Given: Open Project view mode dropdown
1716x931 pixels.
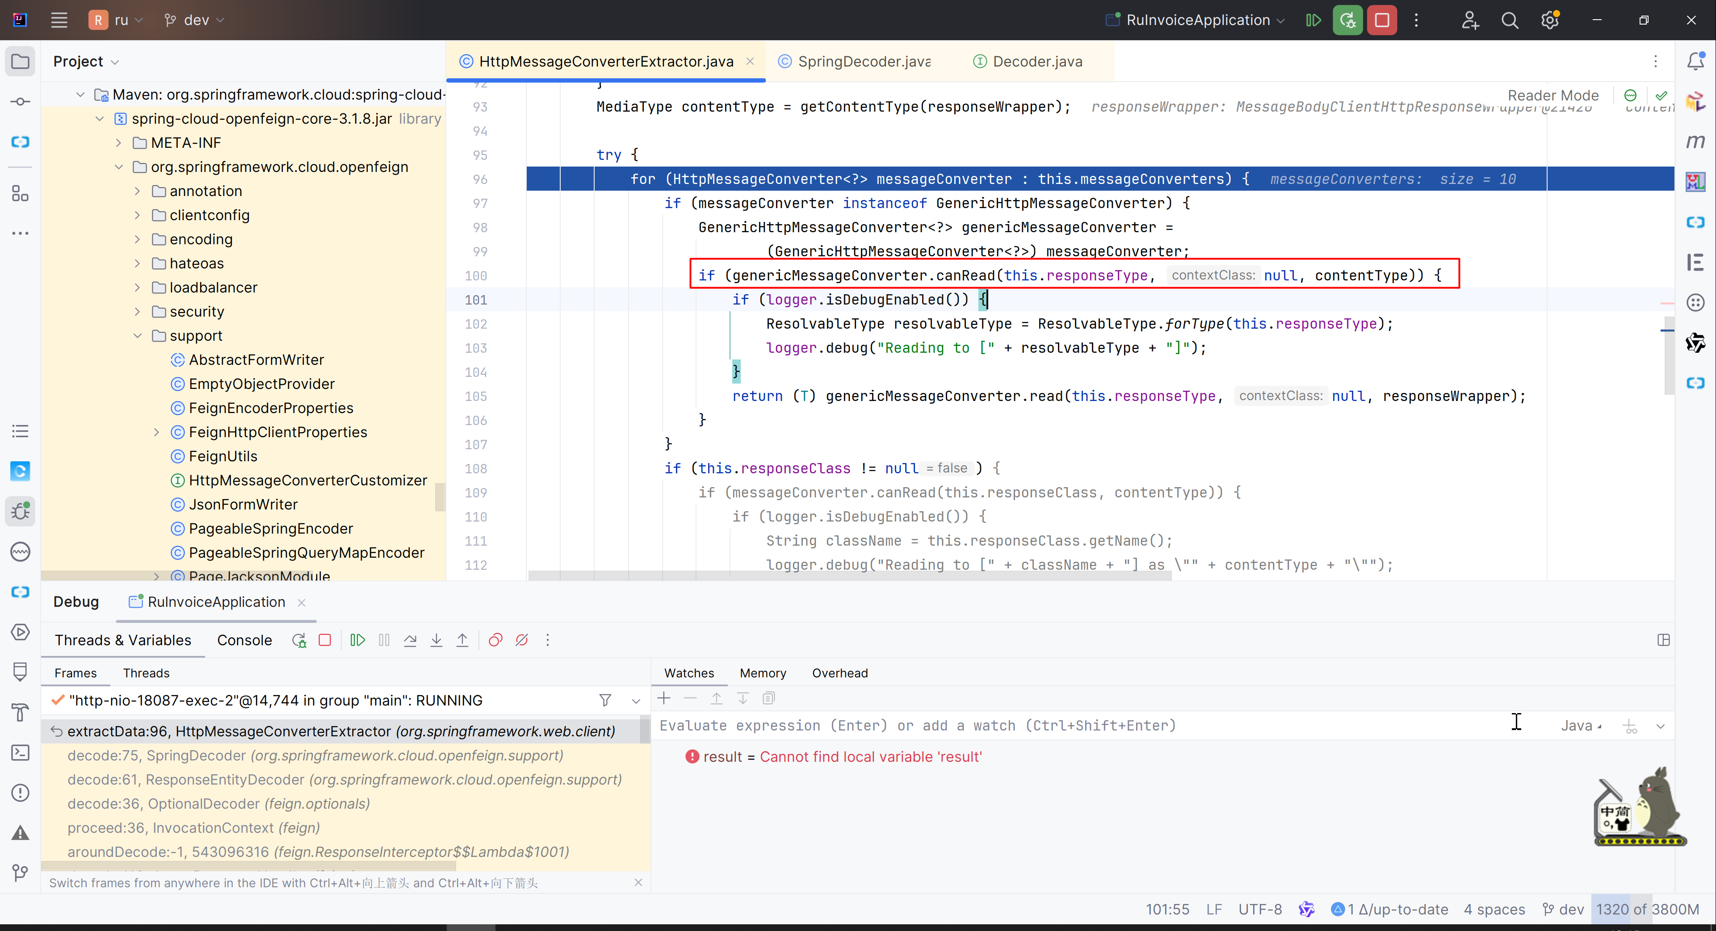Looking at the screenshot, I should tap(87, 61).
